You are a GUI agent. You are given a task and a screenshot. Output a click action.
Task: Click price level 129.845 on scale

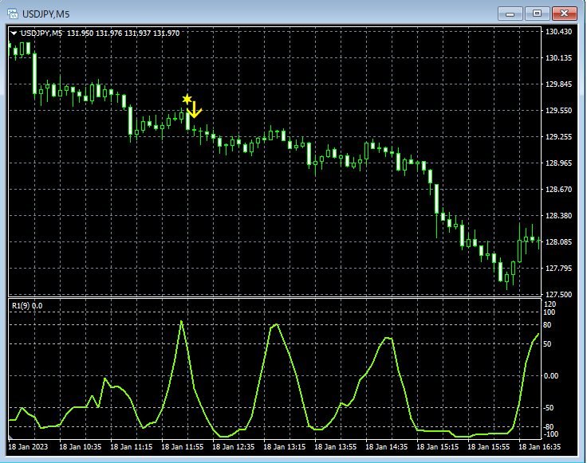click(x=558, y=84)
